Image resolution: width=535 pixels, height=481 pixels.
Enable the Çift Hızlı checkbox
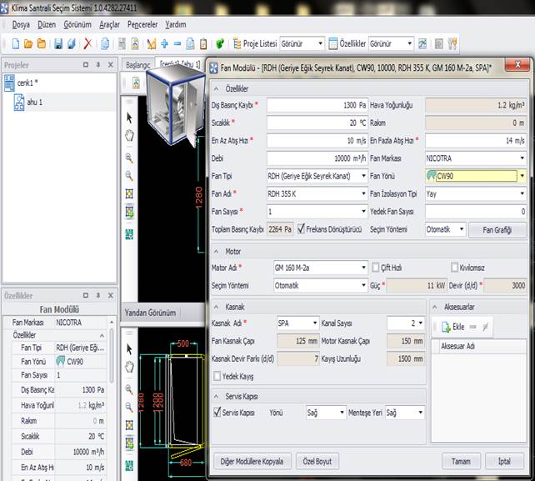pyautogui.click(x=375, y=268)
